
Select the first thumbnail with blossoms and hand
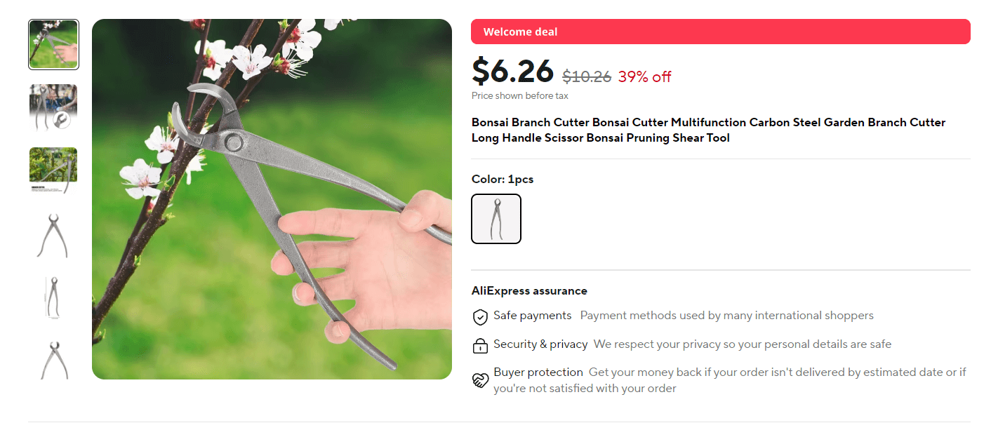(53, 45)
